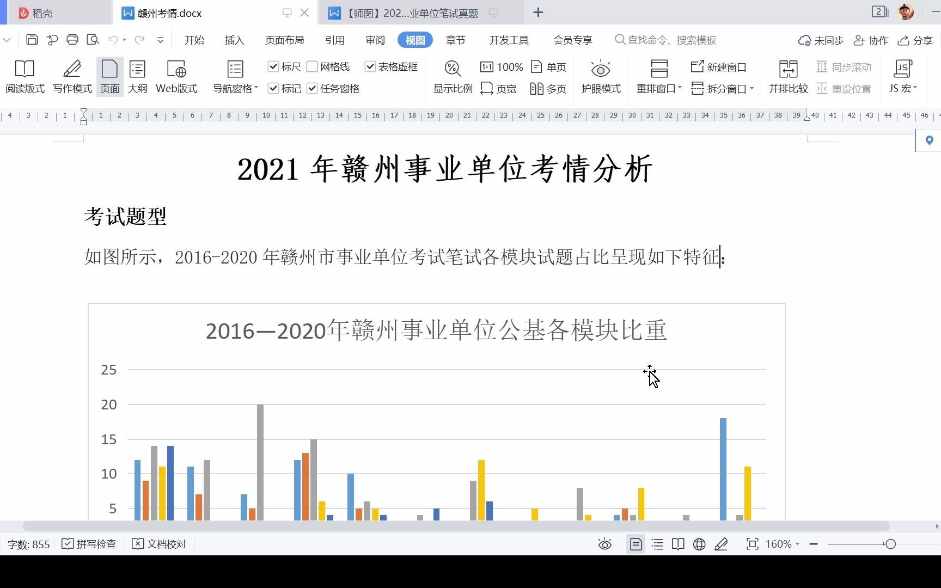Open the 引用 References tab
941x588 pixels.
point(334,40)
